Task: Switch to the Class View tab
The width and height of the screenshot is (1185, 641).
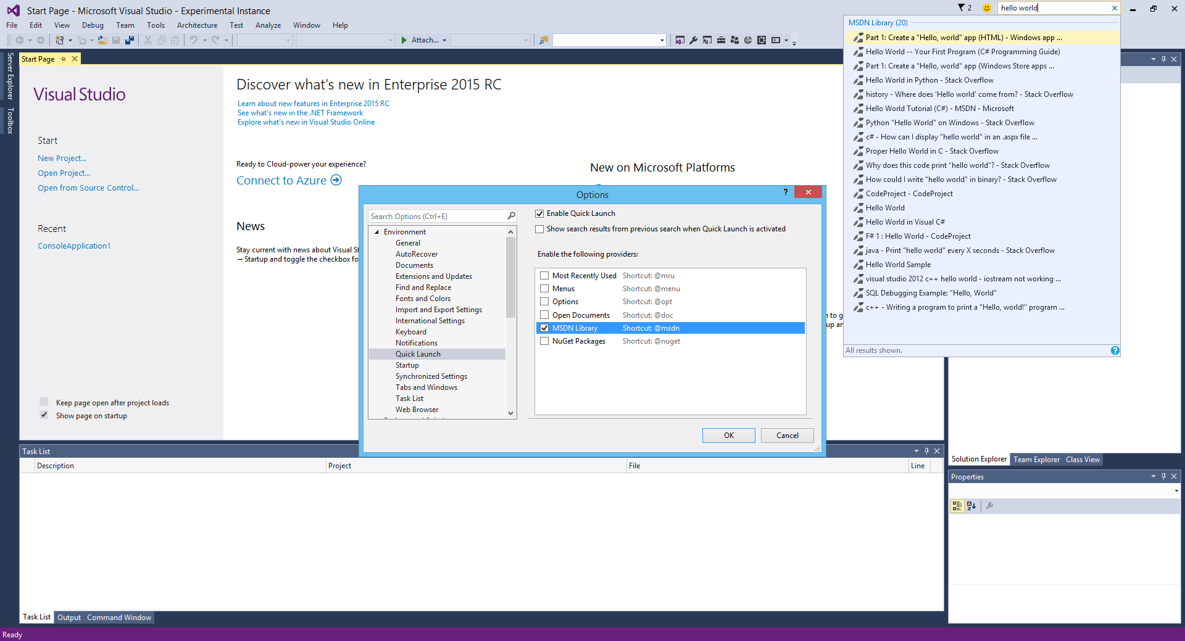Action: tap(1083, 459)
